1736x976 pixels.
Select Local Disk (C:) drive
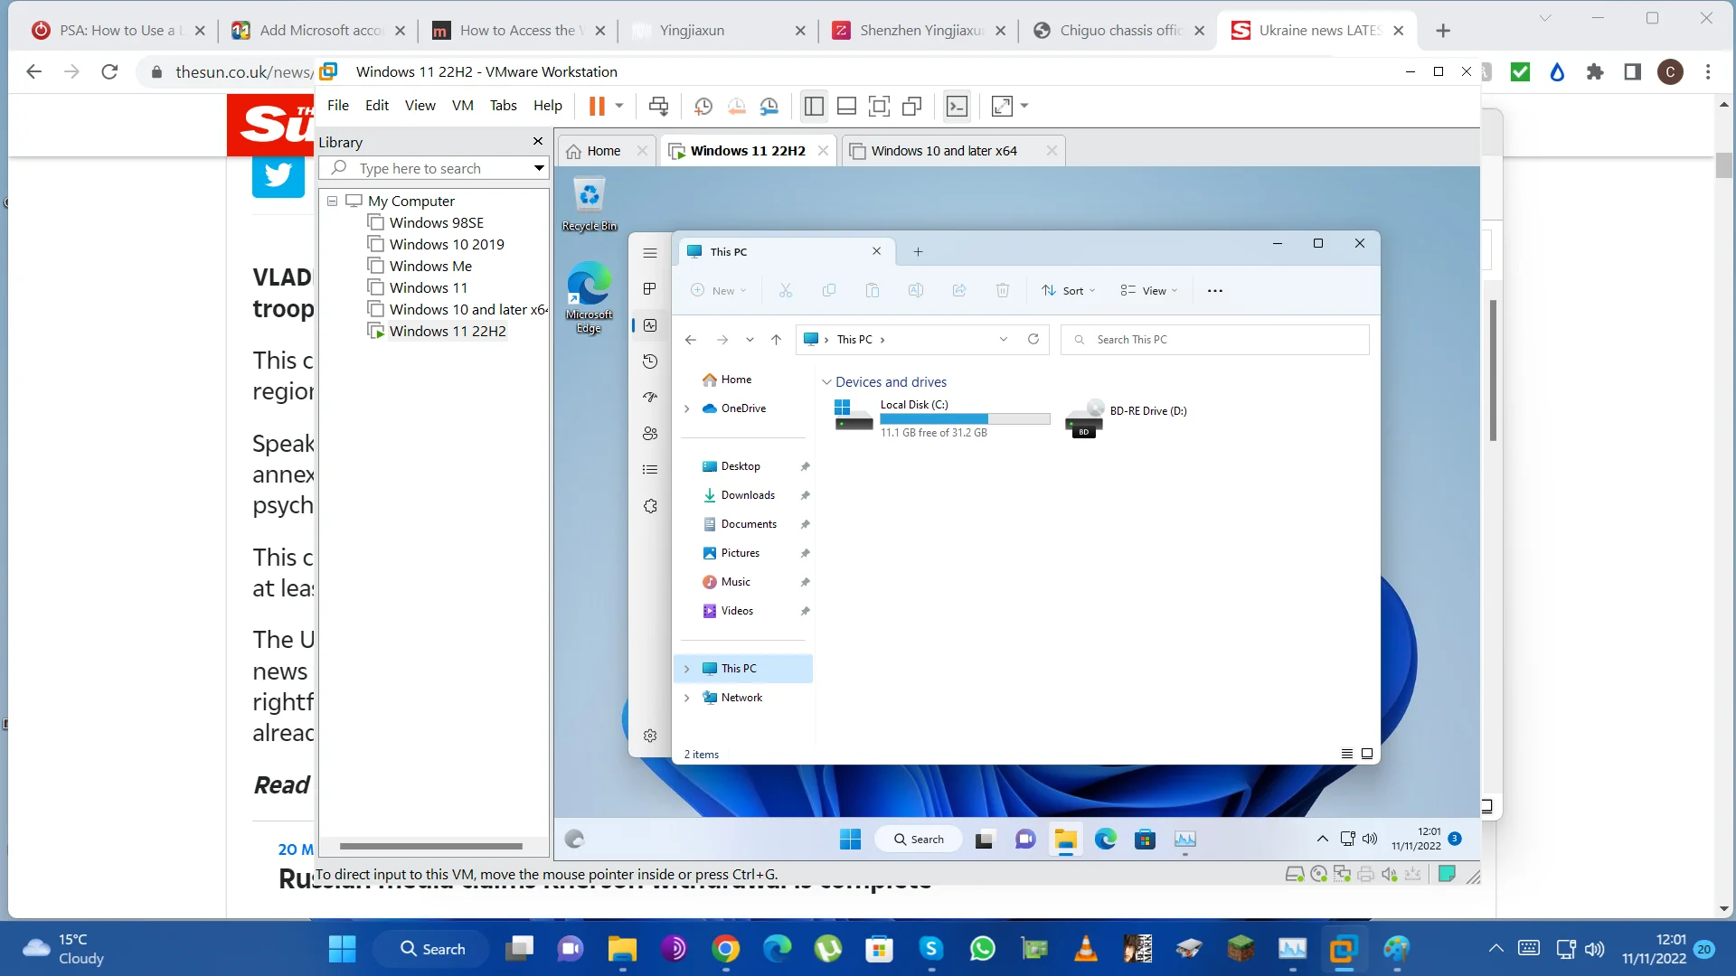[x=940, y=418]
